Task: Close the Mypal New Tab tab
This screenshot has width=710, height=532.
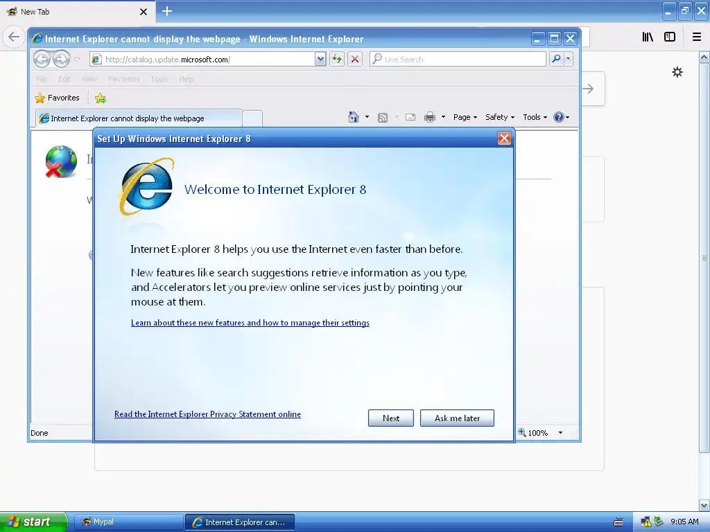Action: tap(143, 12)
